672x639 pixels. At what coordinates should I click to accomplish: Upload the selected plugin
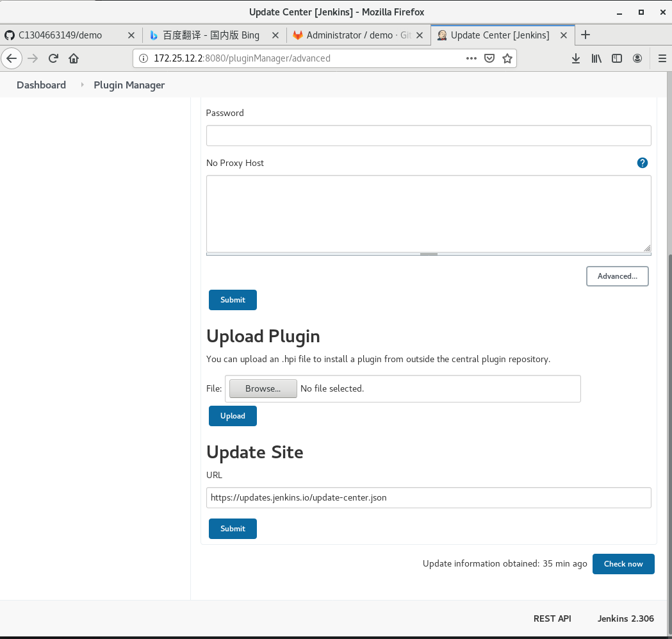pyautogui.click(x=233, y=416)
